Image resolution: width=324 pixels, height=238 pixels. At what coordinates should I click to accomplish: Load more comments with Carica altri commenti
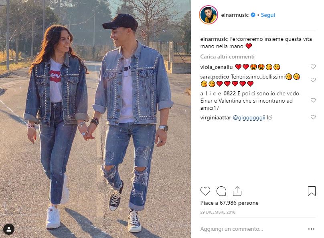point(227,56)
